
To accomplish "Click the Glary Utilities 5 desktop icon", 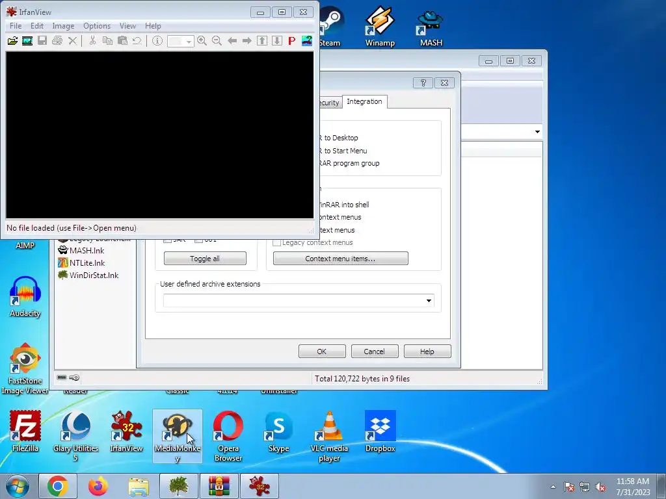I will point(75,436).
